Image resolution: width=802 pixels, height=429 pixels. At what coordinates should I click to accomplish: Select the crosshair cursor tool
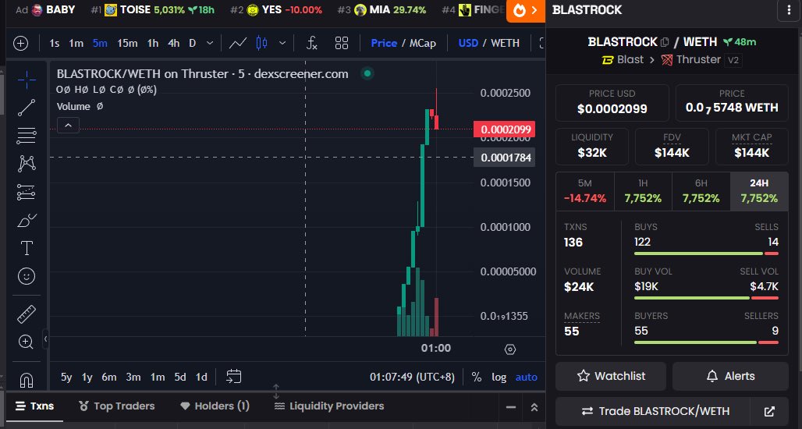pos(27,80)
